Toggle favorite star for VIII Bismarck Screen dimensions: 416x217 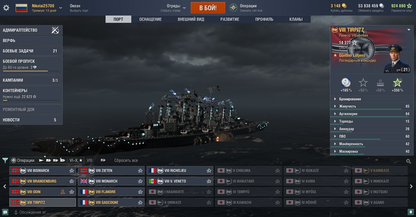[71, 171]
